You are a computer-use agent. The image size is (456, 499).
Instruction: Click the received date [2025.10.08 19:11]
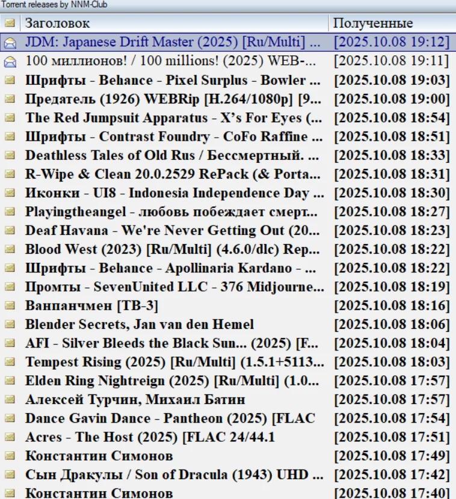[392, 61]
